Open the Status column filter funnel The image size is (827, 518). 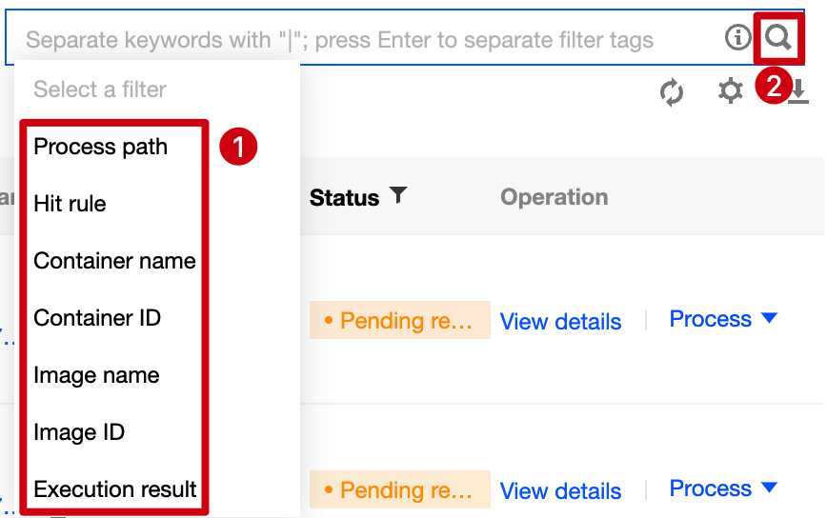coord(398,196)
